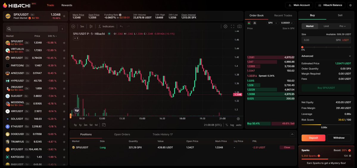Switch size unit to USDT
The image size is (357, 168).
[345, 40]
